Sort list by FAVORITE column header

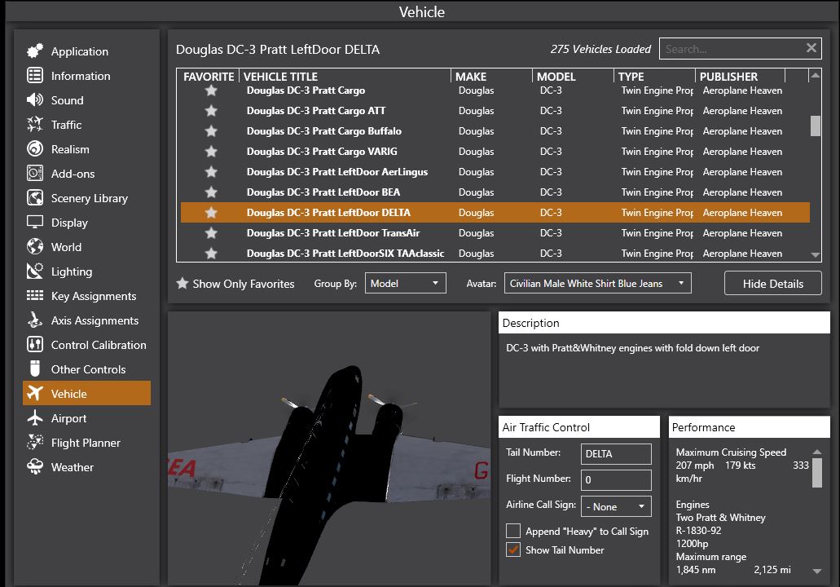[x=209, y=76]
